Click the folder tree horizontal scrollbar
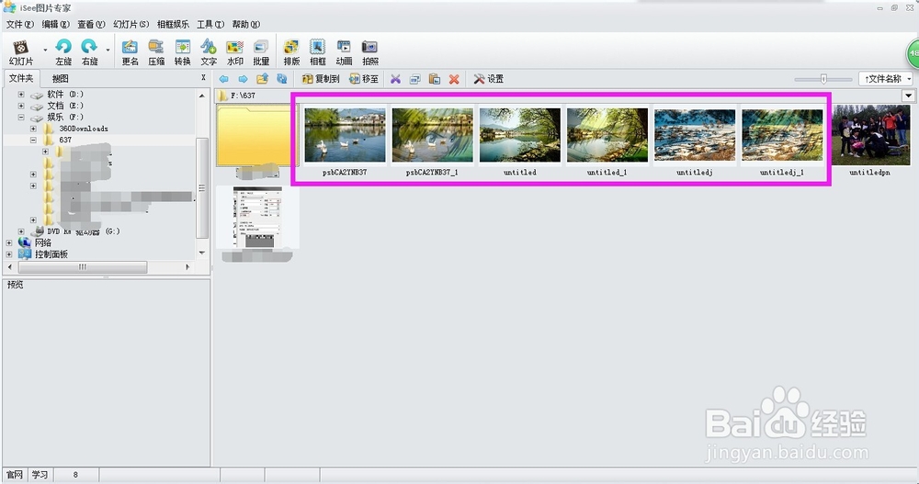The width and height of the screenshot is (919, 484). (x=83, y=266)
